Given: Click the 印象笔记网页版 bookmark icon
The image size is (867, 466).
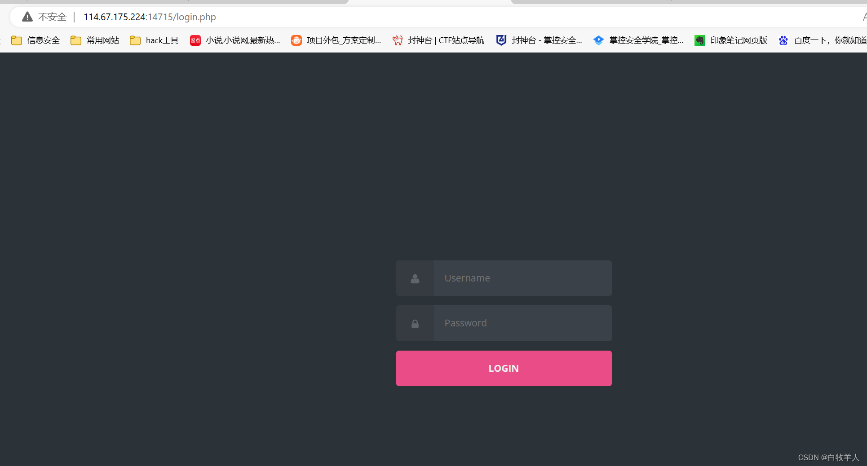Looking at the screenshot, I should coord(700,40).
